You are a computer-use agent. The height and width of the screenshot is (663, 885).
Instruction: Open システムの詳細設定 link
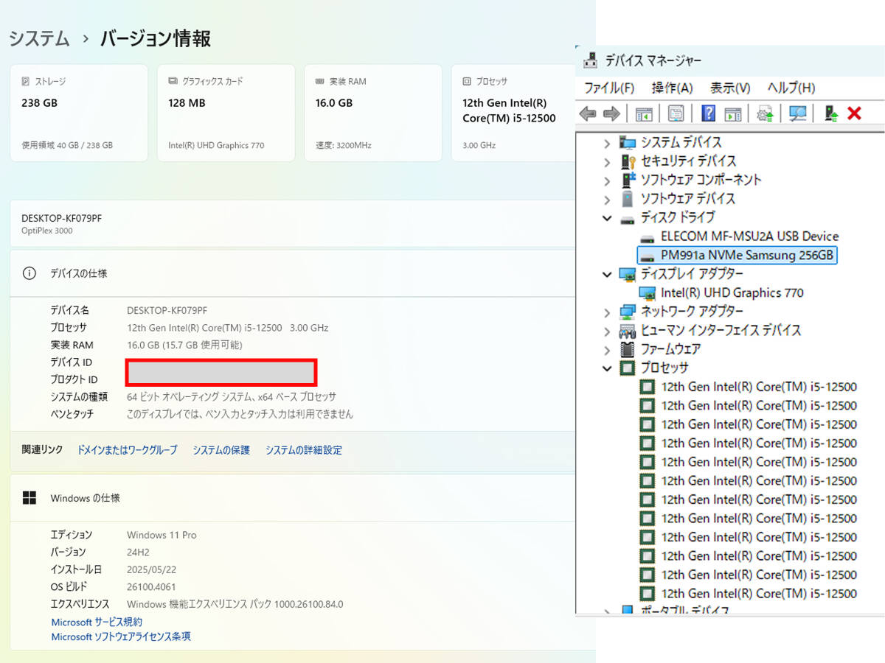coord(304,450)
